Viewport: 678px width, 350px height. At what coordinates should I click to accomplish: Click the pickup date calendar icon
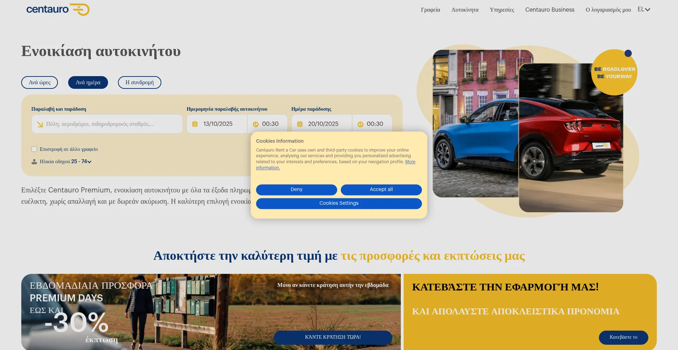(195, 124)
